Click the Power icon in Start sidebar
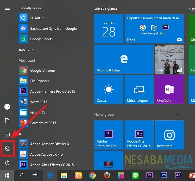Viewport: 195px width, 181px height. click(7, 163)
